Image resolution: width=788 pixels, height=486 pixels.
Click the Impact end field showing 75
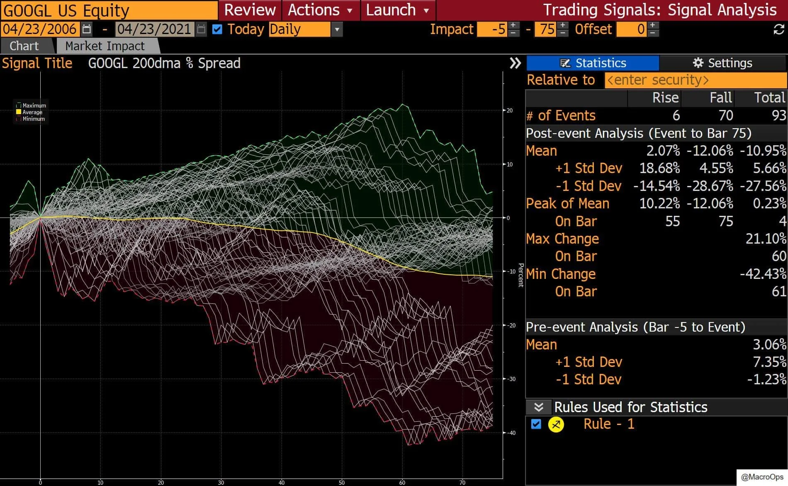tap(546, 29)
